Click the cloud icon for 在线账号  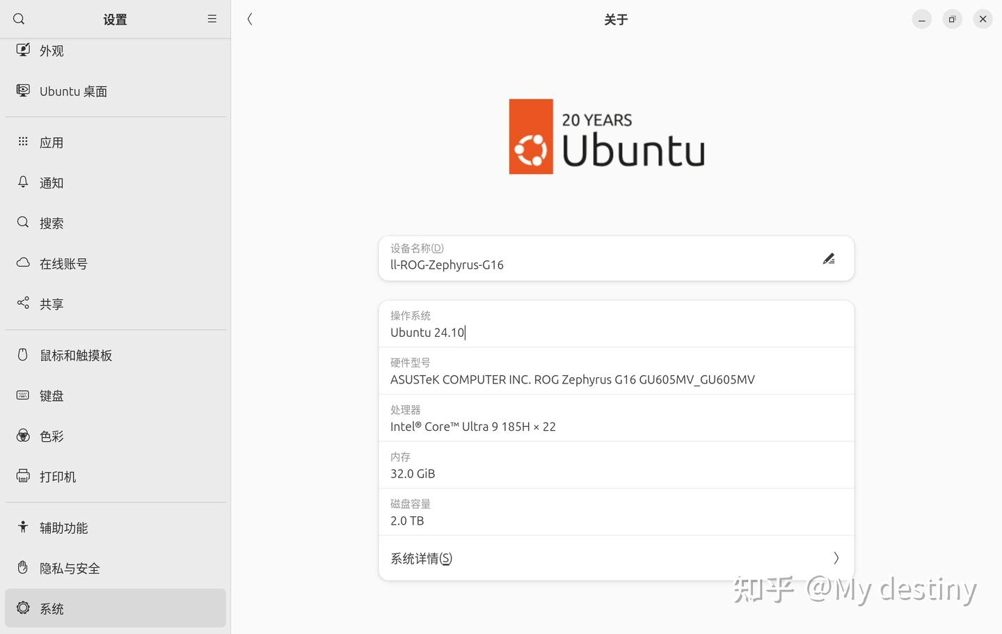(x=23, y=263)
